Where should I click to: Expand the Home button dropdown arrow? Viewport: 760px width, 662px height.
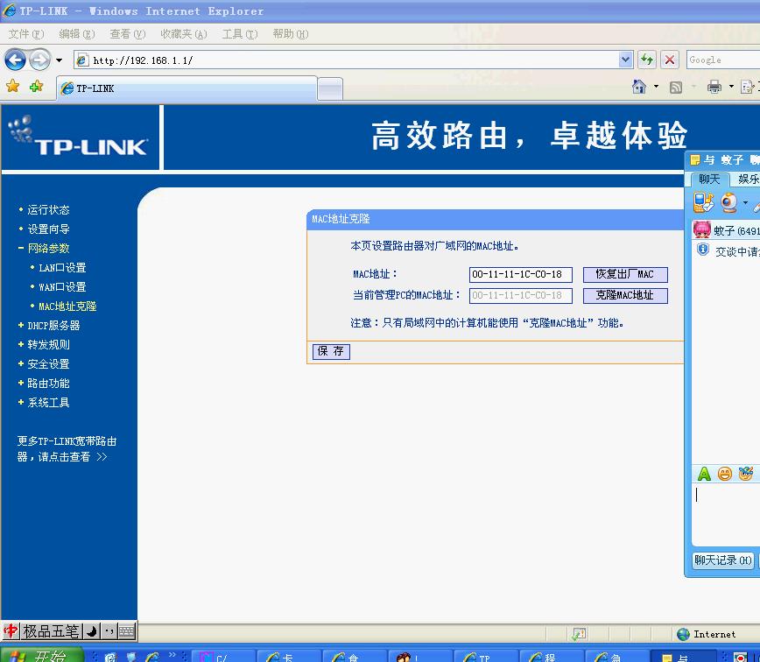[x=657, y=87]
